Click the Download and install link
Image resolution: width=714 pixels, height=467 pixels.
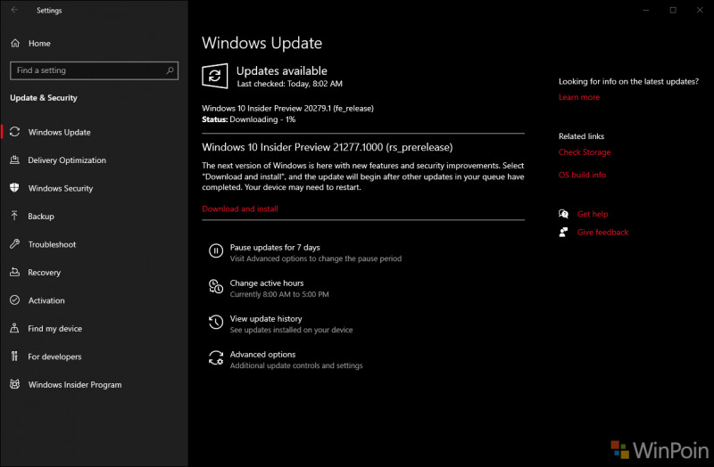(240, 209)
